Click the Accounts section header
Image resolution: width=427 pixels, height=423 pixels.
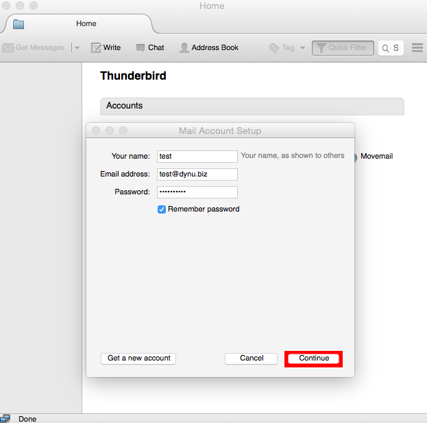coord(252,106)
